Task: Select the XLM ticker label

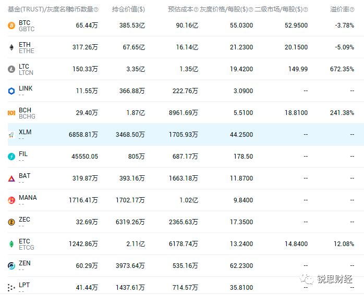Action: click(x=25, y=132)
